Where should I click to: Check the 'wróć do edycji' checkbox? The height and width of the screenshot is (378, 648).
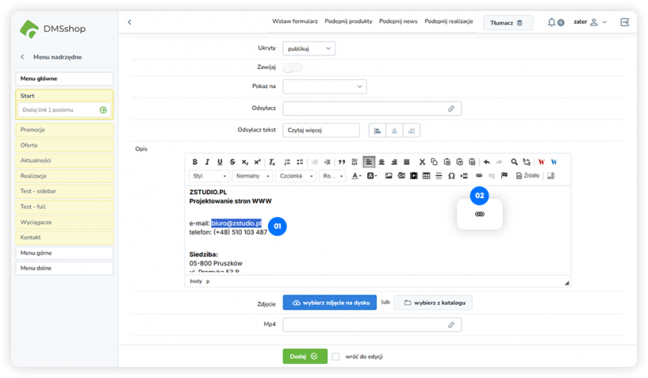pyautogui.click(x=335, y=356)
